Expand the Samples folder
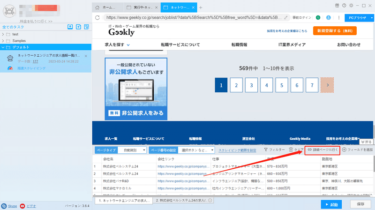Screen dimensions: 375x210 point(3,41)
